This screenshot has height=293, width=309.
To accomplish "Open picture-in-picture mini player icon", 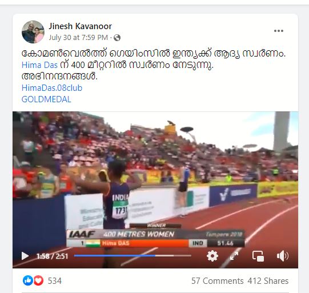I will [258, 256].
